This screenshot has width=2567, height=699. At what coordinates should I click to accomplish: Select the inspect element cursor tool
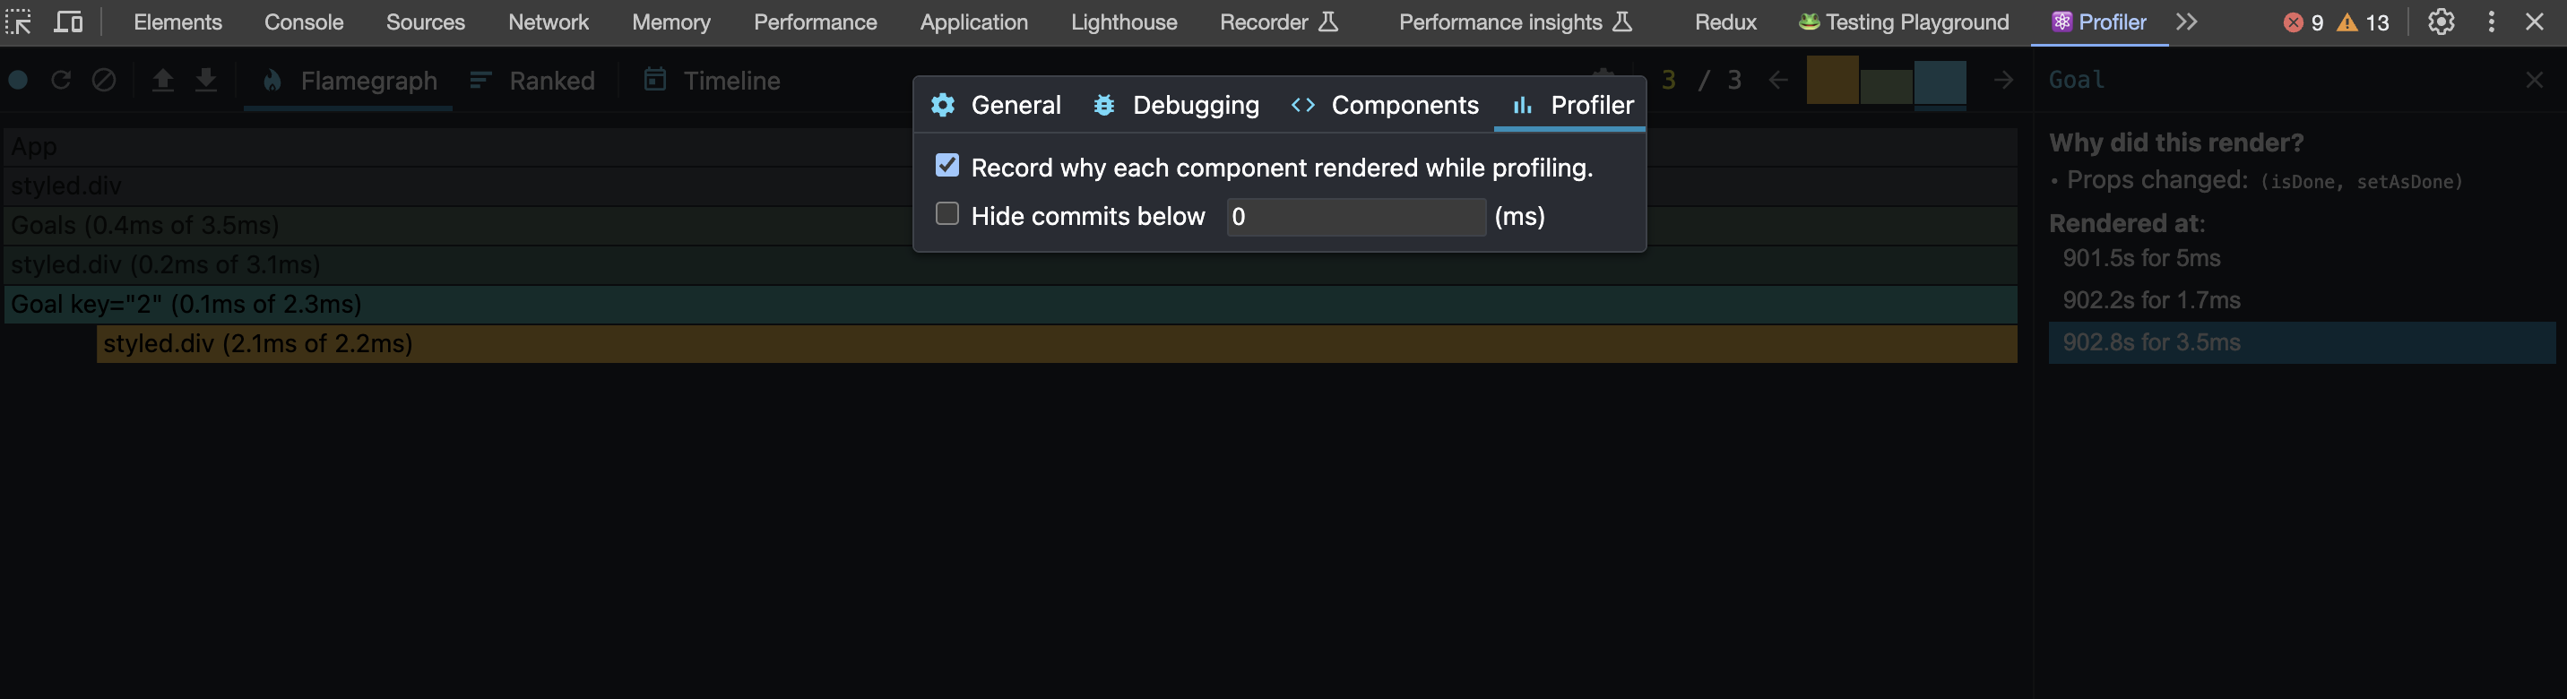18,21
